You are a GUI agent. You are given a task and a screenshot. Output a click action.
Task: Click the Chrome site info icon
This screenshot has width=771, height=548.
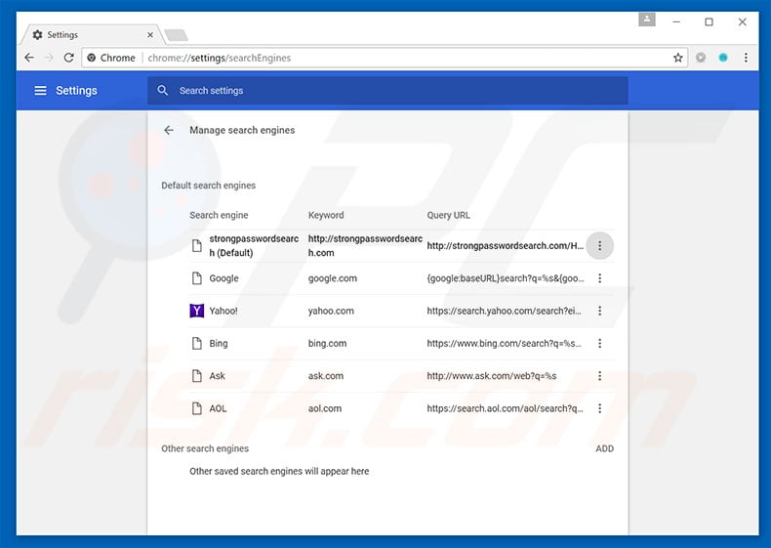92,58
